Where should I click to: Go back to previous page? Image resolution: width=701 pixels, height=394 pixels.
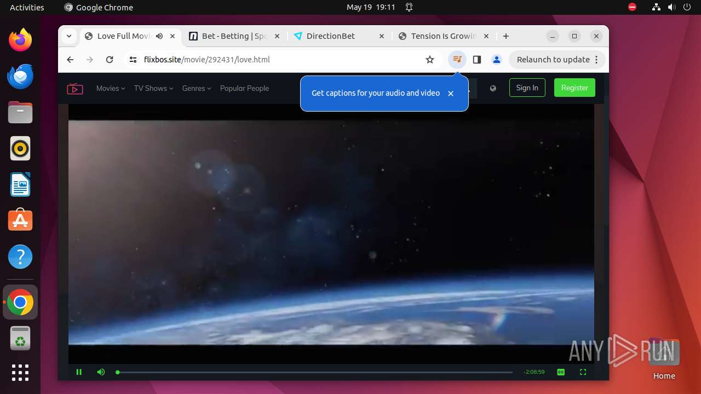70,60
